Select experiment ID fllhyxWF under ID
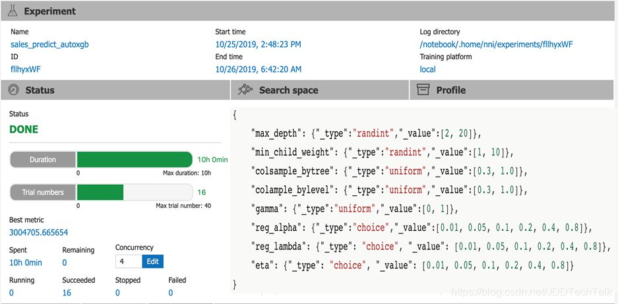Screen dimensions: 618x304 (26, 69)
